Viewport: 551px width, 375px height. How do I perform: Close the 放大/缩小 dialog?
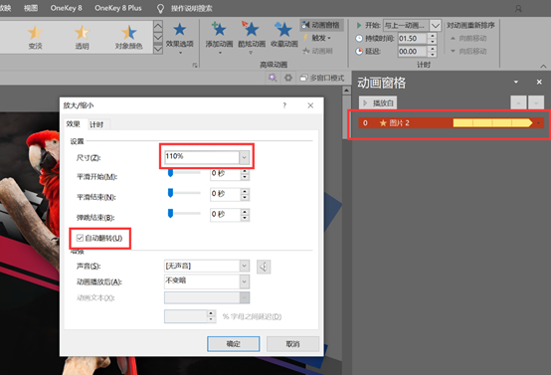(310, 105)
